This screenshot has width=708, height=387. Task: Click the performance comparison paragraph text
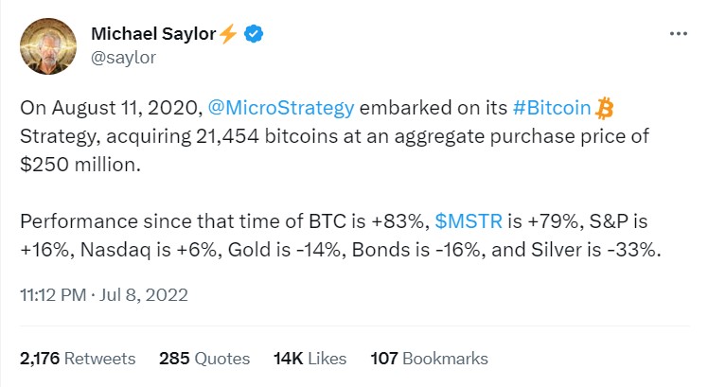341,236
